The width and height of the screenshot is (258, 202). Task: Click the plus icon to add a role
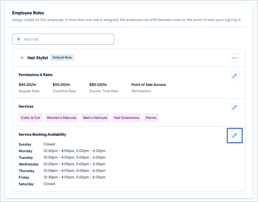(19, 39)
